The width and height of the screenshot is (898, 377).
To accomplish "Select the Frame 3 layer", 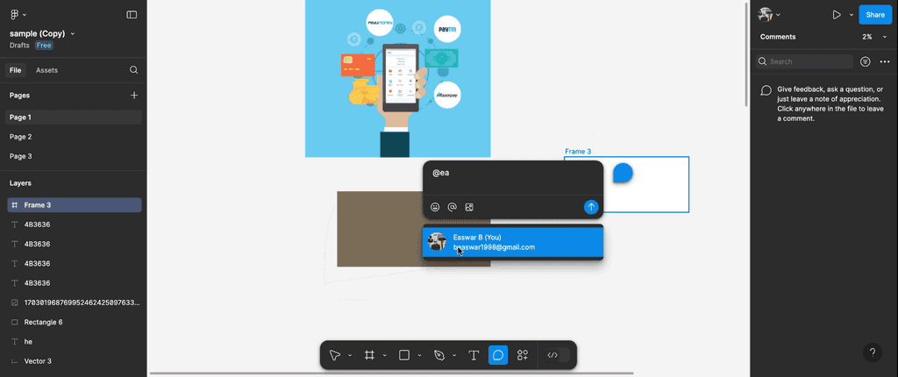I will point(75,205).
